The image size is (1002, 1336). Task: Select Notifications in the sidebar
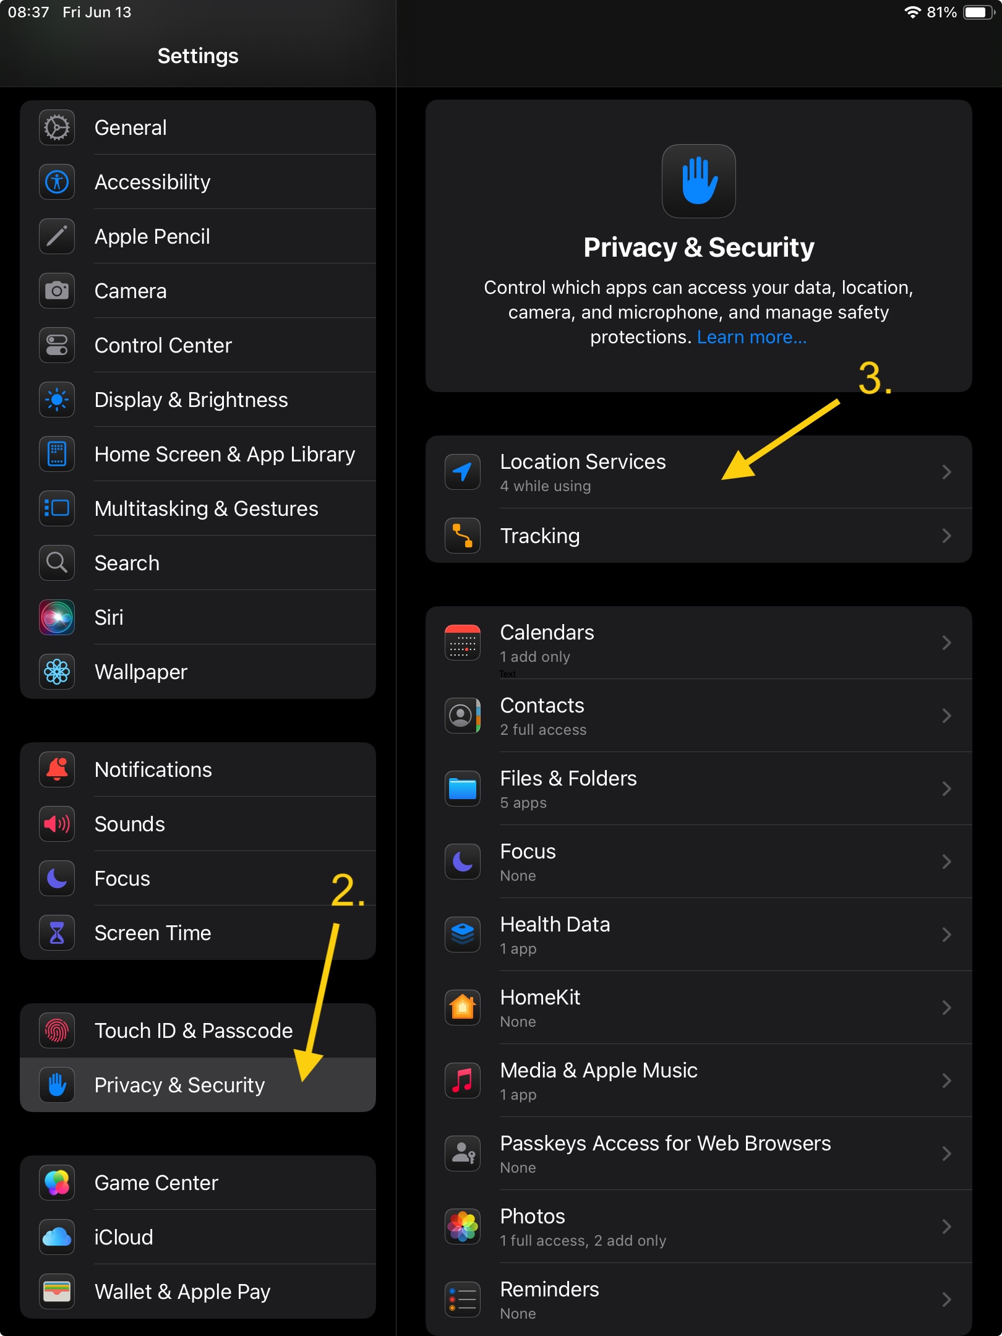point(198,769)
